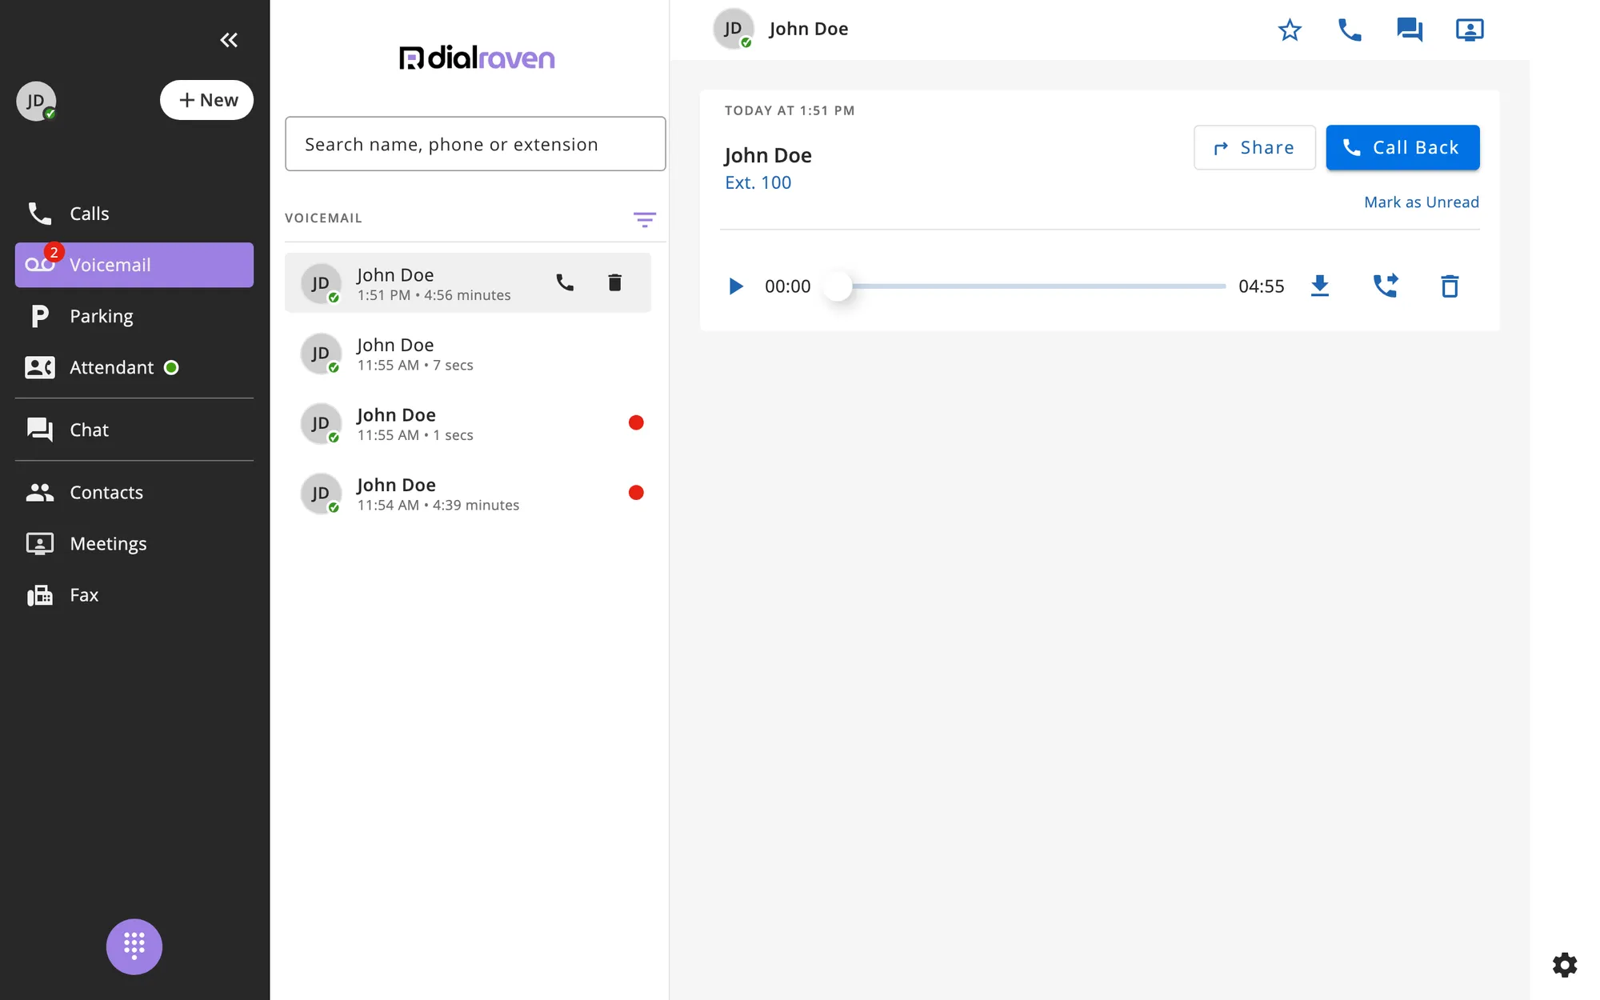Screen dimensions: 1600x1000
Task: Open the voicemail filter icon
Action: coord(645,219)
